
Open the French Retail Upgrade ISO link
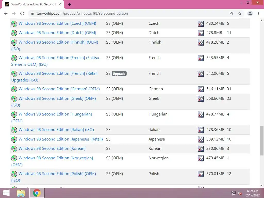coord(58,73)
